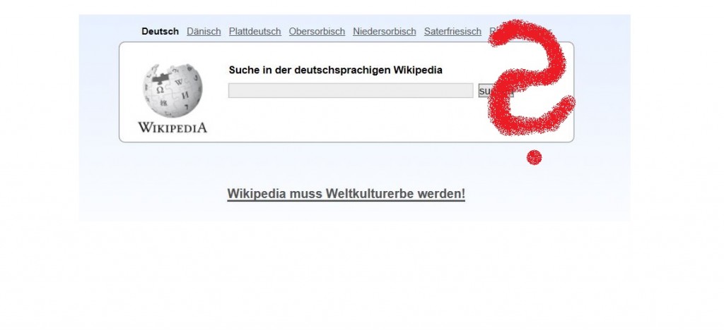This screenshot has width=724, height=330.
Task: Select the Deutsch language tab
Action: [x=160, y=31]
